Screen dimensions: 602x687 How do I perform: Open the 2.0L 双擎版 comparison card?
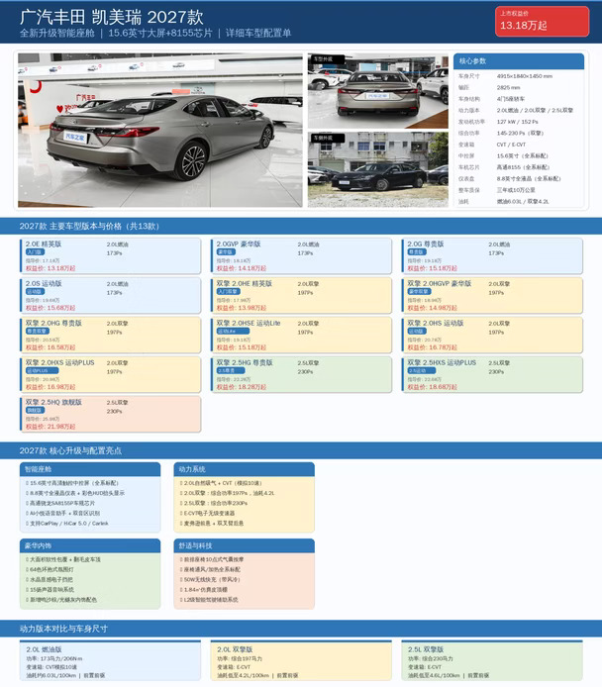pyautogui.click(x=301, y=660)
